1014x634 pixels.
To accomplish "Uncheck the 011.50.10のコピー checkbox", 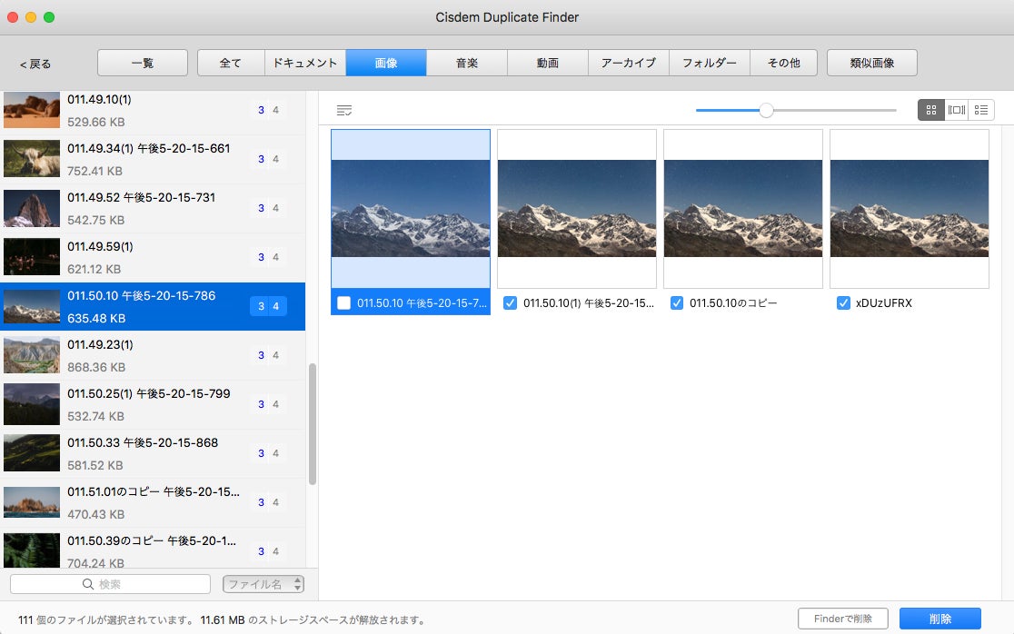I will pos(676,303).
